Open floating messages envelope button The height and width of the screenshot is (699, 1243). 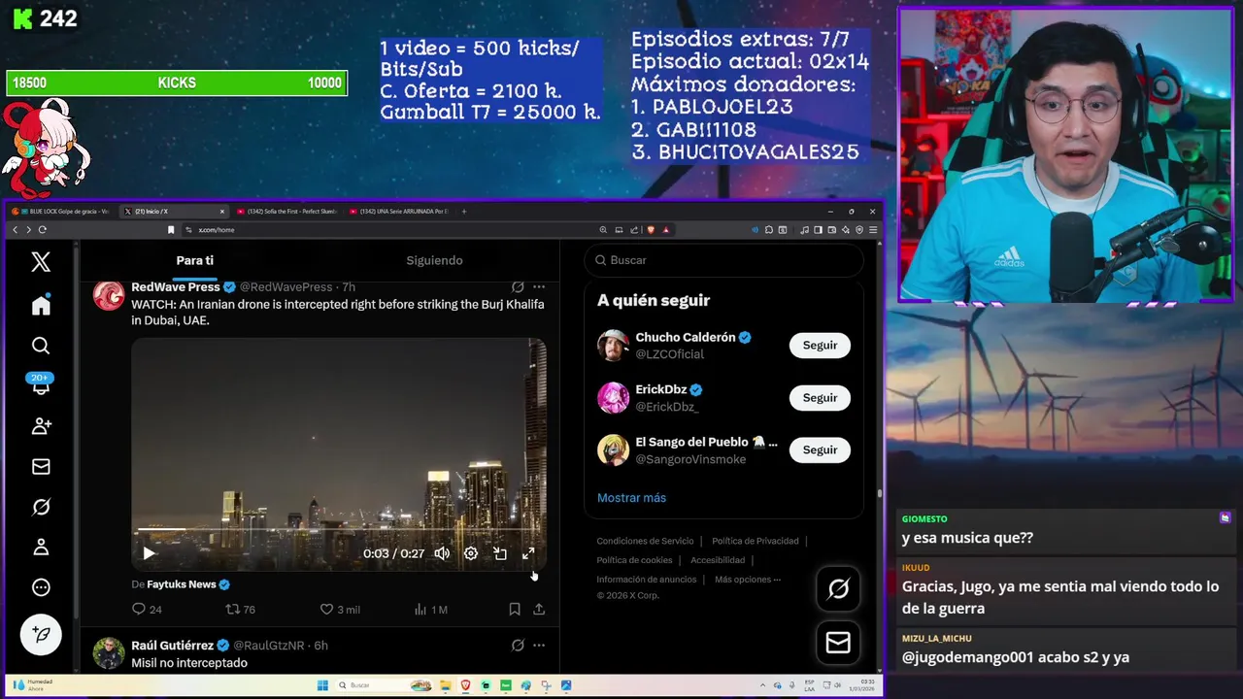(838, 643)
